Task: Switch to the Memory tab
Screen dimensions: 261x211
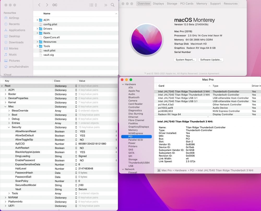Action: [201, 4]
